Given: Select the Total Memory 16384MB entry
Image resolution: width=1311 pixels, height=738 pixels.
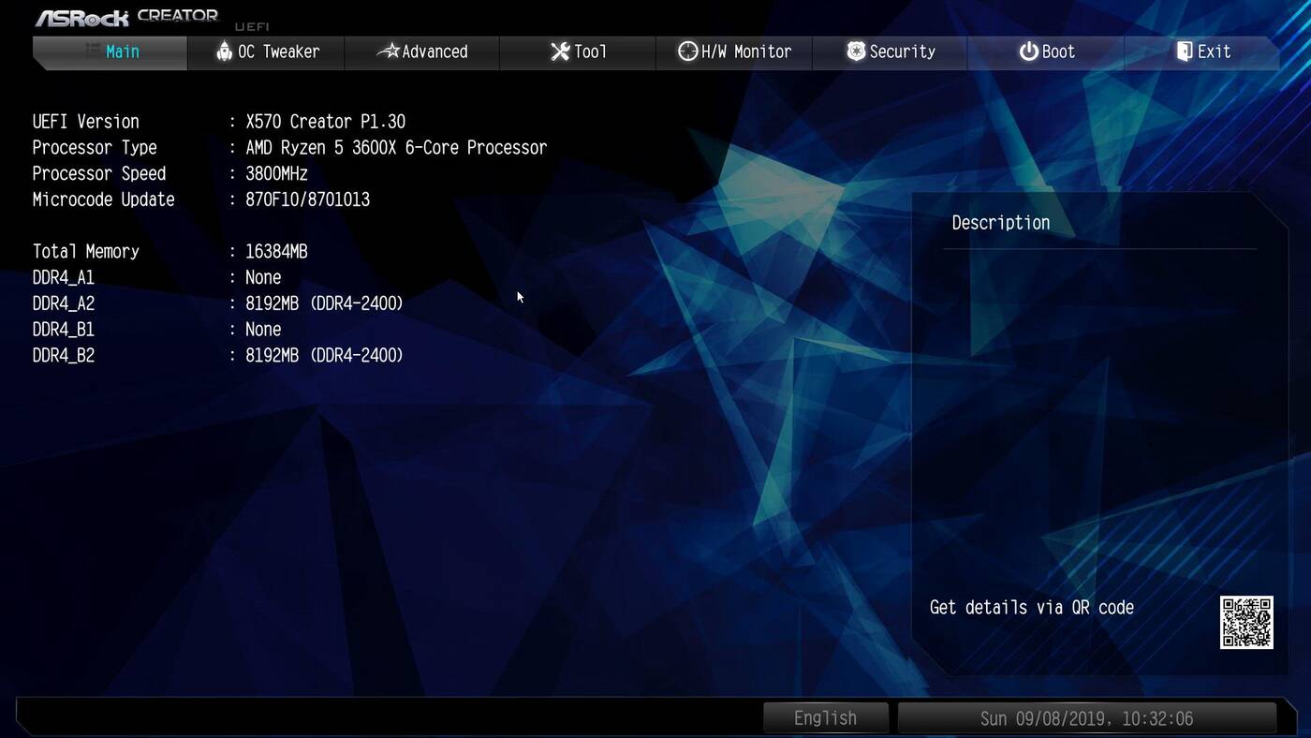Looking at the screenshot, I should click(276, 252).
